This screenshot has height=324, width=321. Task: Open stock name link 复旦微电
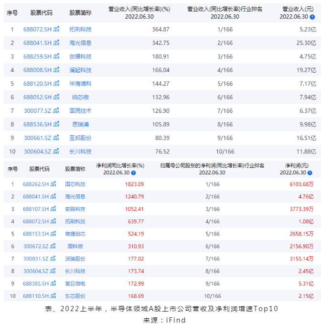[x=75, y=283]
